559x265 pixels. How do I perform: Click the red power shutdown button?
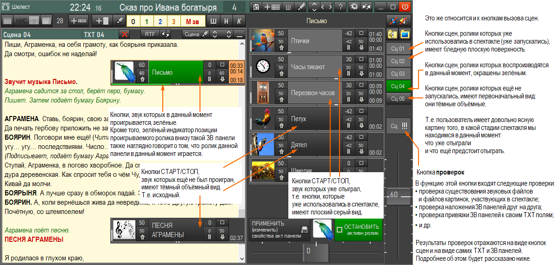point(404,7)
